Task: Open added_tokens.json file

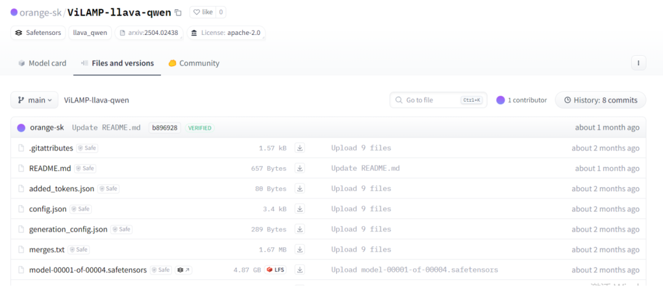Action: click(62, 189)
